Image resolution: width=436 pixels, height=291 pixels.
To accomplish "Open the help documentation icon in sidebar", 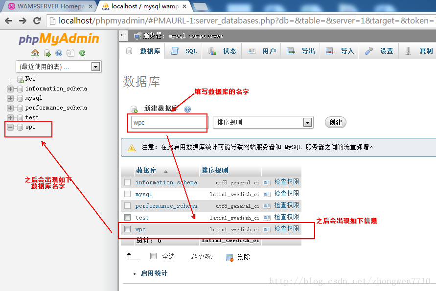I will pos(59,53).
